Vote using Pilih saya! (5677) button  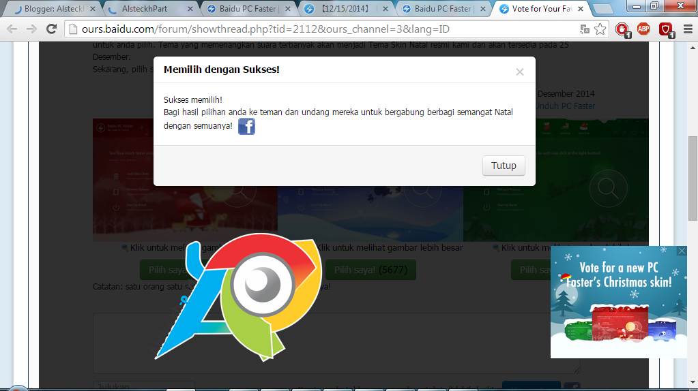coord(370,270)
